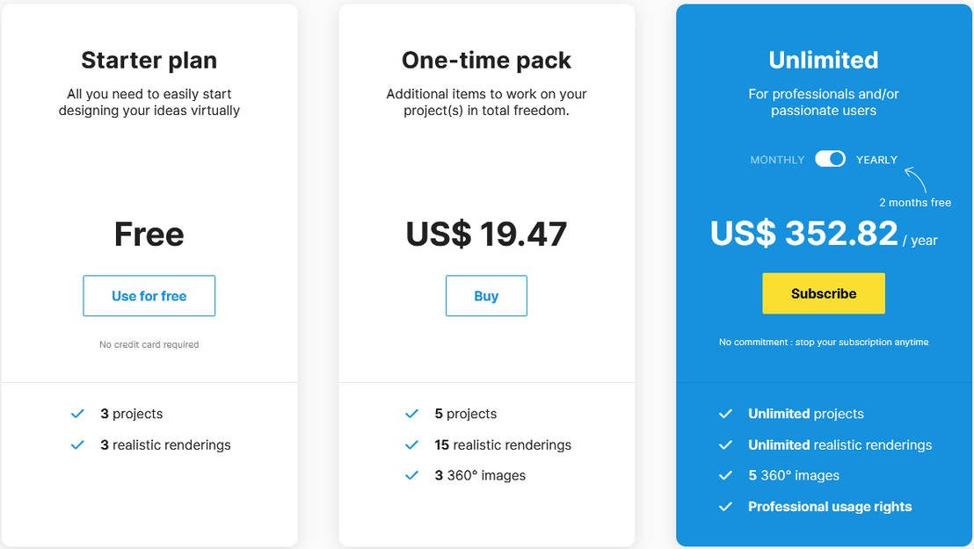The width and height of the screenshot is (974, 549).
Task: Click the checkmark beside Unlimited realistic renderings
Action: pos(725,444)
